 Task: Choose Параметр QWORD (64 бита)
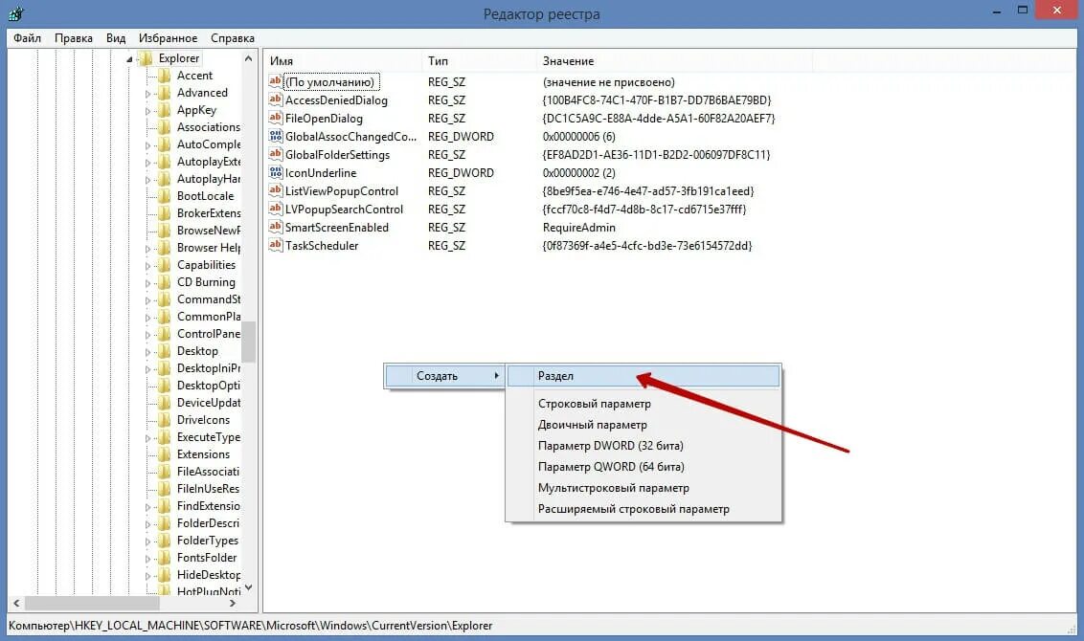(x=644, y=467)
